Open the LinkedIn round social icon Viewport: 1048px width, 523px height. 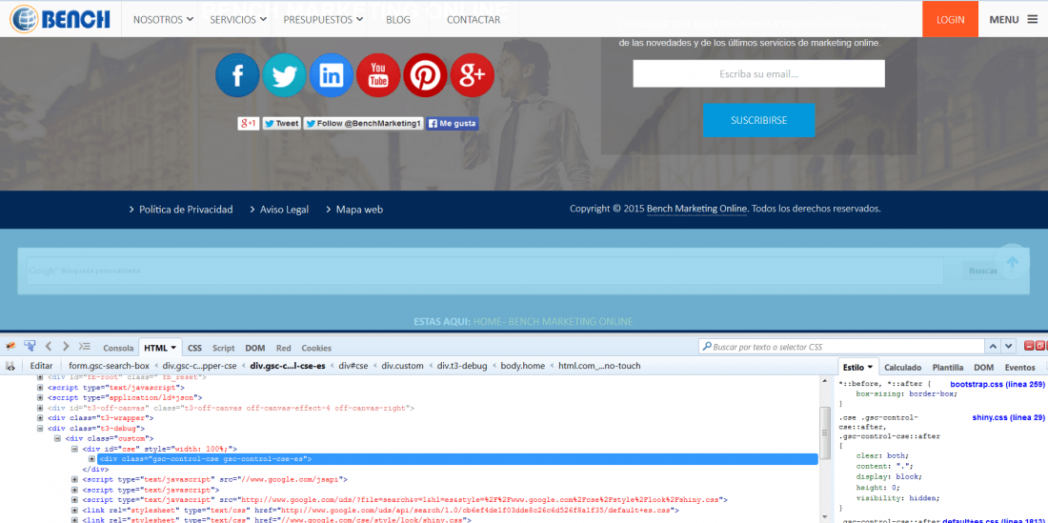(332, 75)
